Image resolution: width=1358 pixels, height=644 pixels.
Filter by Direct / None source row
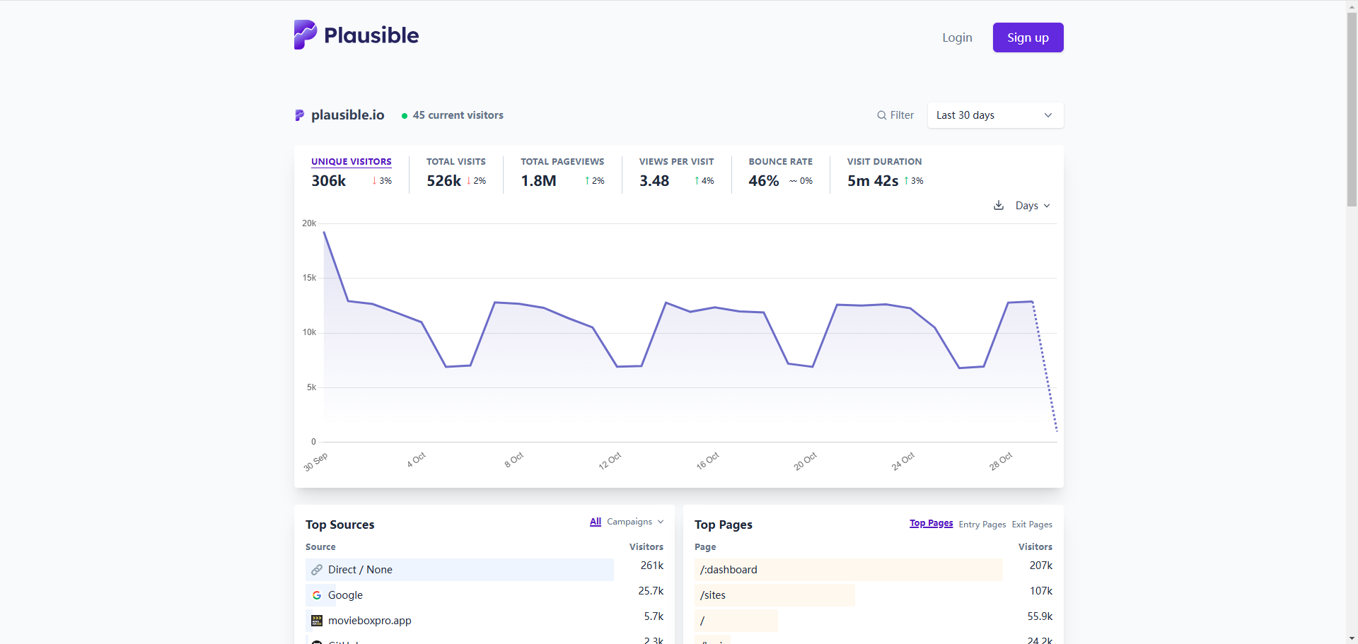(x=460, y=570)
